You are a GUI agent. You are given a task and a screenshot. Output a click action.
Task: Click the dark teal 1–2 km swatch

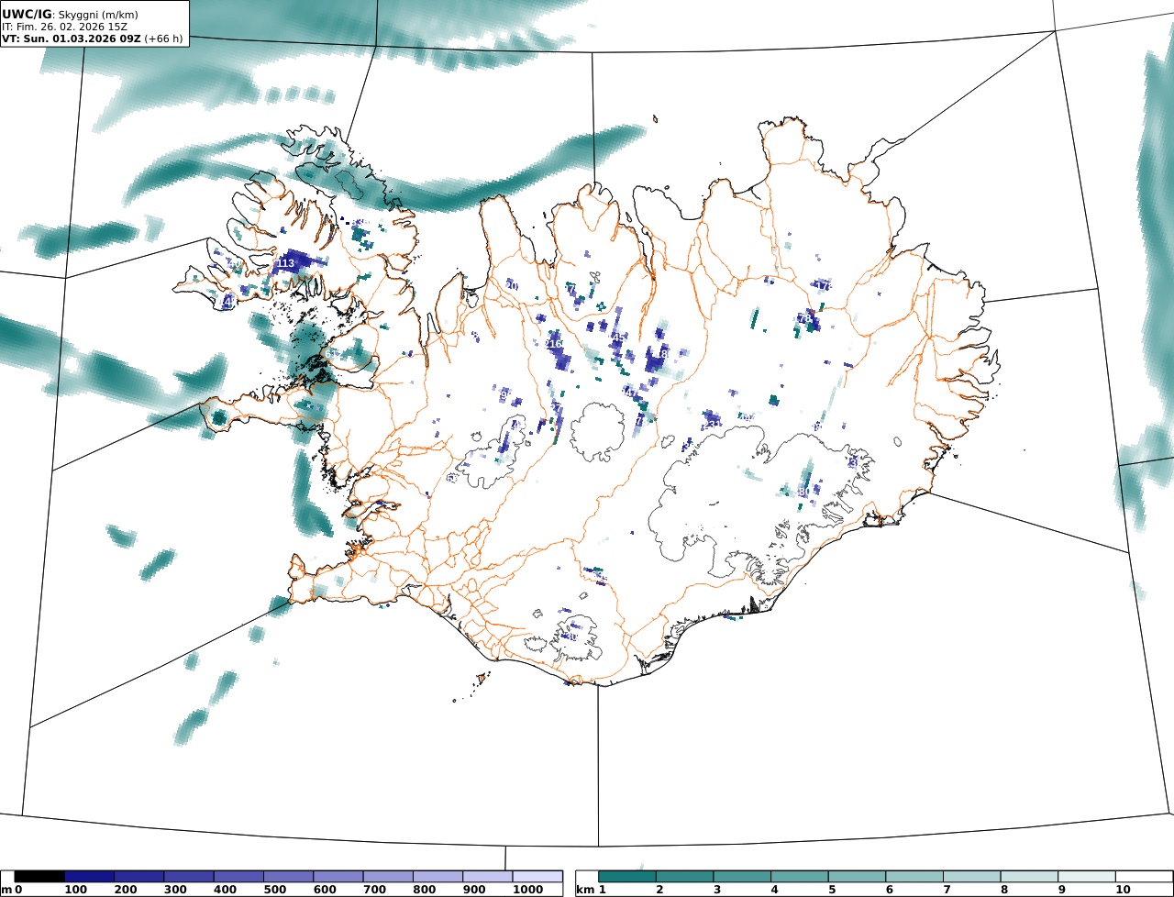pos(627,877)
